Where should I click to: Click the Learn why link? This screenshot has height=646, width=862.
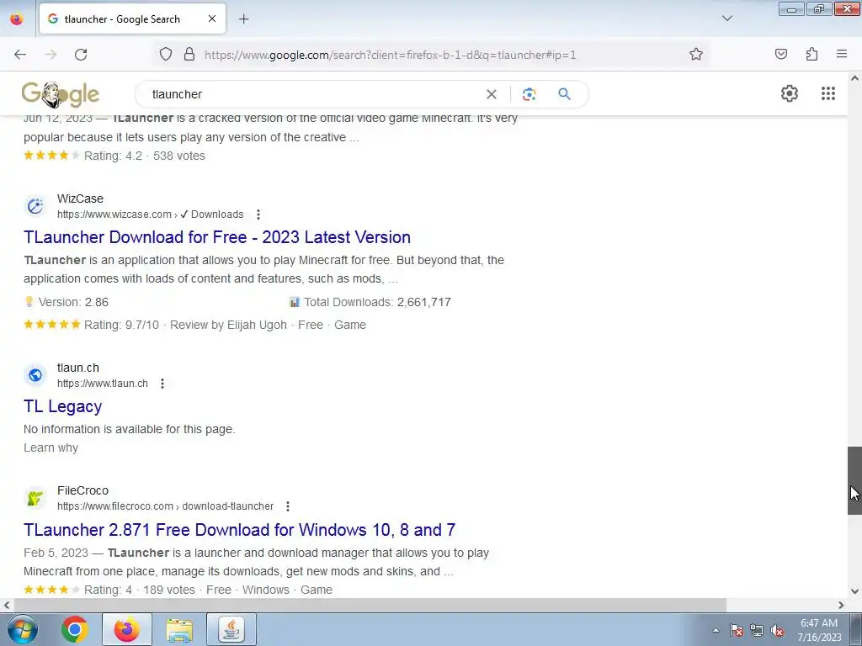click(x=51, y=447)
